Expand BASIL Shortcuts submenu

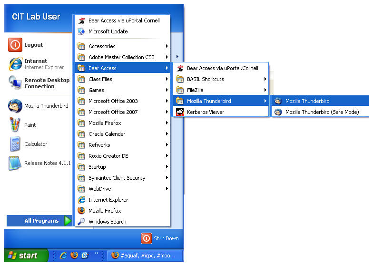[x=205, y=79]
